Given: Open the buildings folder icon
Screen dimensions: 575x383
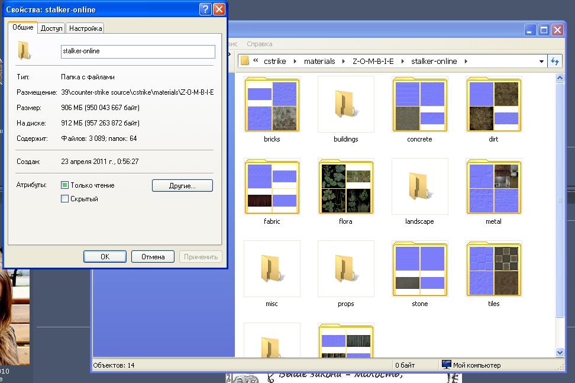Looking at the screenshot, I should click(346, 105).
